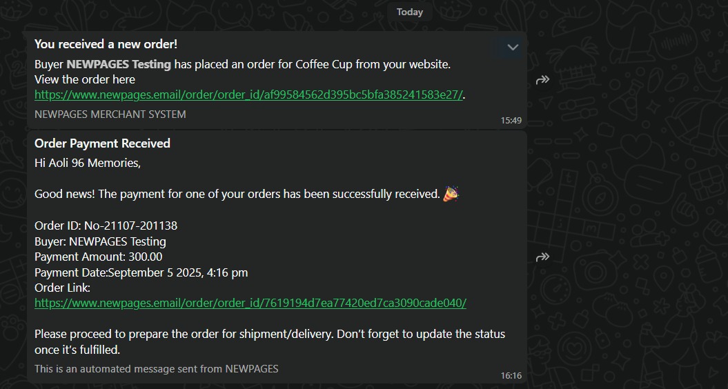728x389 pixels.
Task: Click the bold NEWPAGES Testing buyer name
Action: (x=119, y=64)
